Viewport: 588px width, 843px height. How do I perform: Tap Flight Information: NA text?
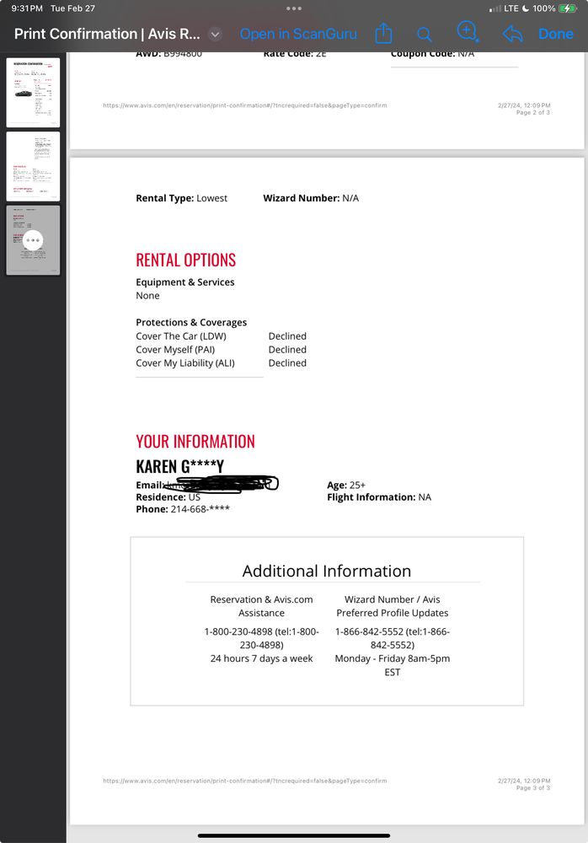pyautogui.click(x=379, y=497)
